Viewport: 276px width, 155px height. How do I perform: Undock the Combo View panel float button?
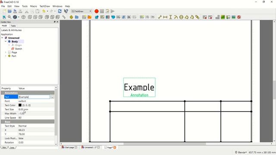point(55,22)
